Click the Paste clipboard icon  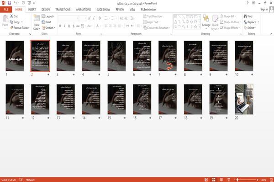click(5, 19)
